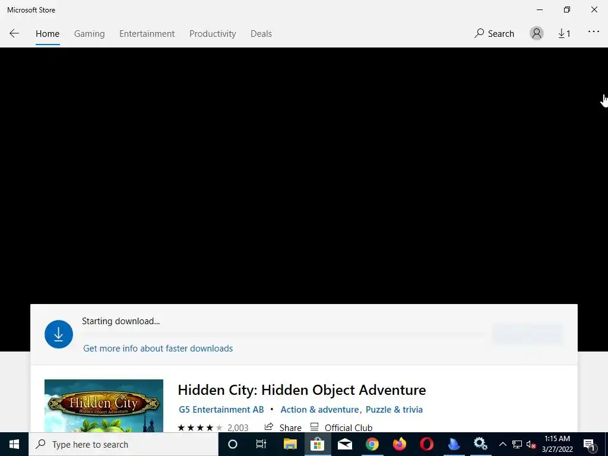The image size is (608, 456).
Task: Open the Windows Start menu
Action: coord(14,444)
